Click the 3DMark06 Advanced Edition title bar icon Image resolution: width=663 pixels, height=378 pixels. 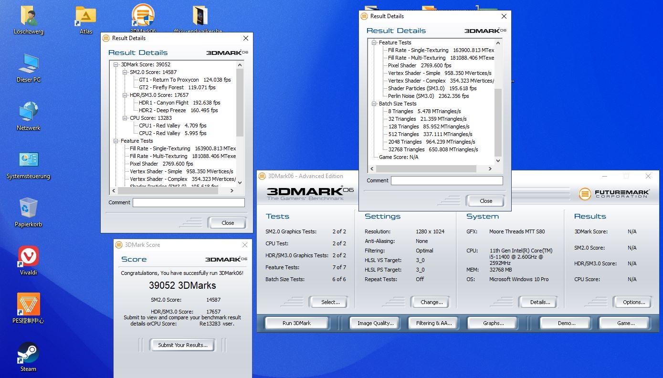coord(262,176)
